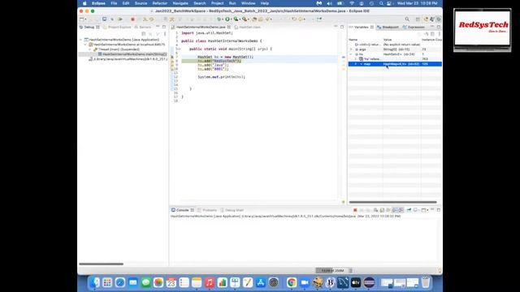This screenshot has width=520, height=292.
Task: Select the JDK 1.8.0_251 library entry
Action: (128, 59)
